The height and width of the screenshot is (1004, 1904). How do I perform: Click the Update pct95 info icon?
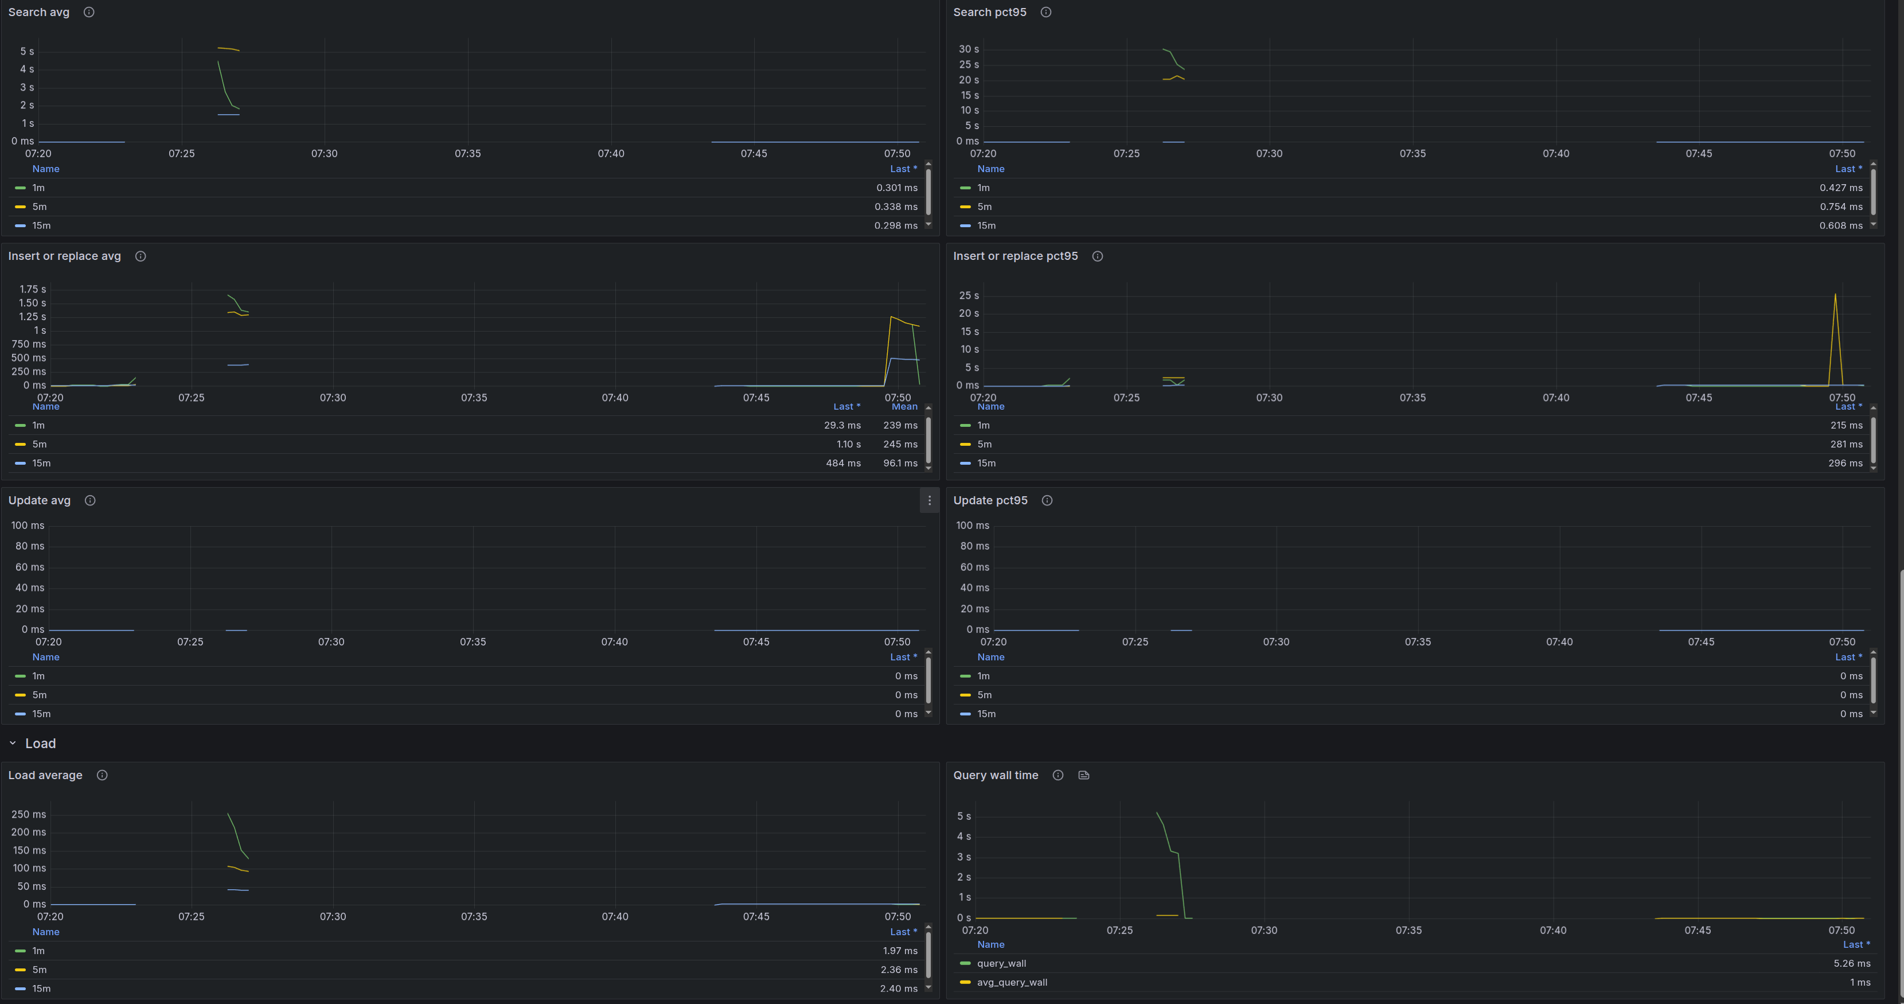tap(1047, 500)
